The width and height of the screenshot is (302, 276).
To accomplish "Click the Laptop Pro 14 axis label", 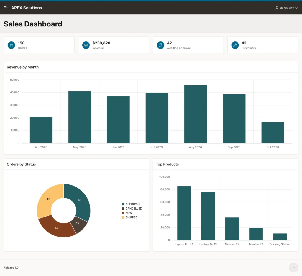I will point(184,244).
